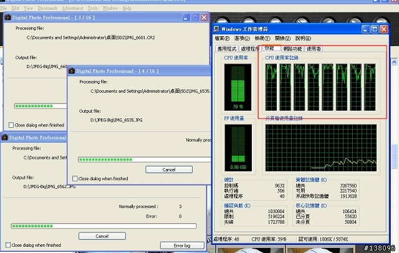Screen dimensions: 399x253
Task: Click the 控制碼 value 9632
Action: 280,186
